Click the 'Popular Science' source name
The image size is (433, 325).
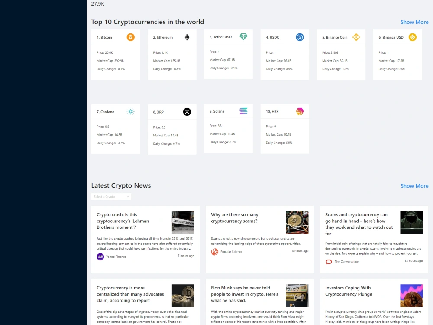click(231, 252)
